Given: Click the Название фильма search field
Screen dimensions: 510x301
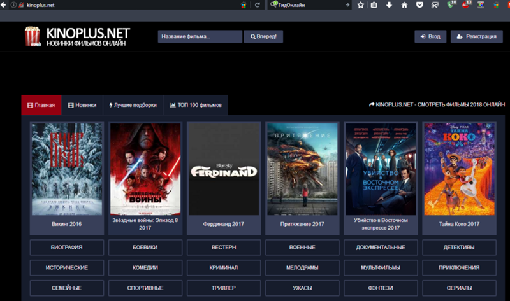Looking at the screenshot, I should (200, 37).
